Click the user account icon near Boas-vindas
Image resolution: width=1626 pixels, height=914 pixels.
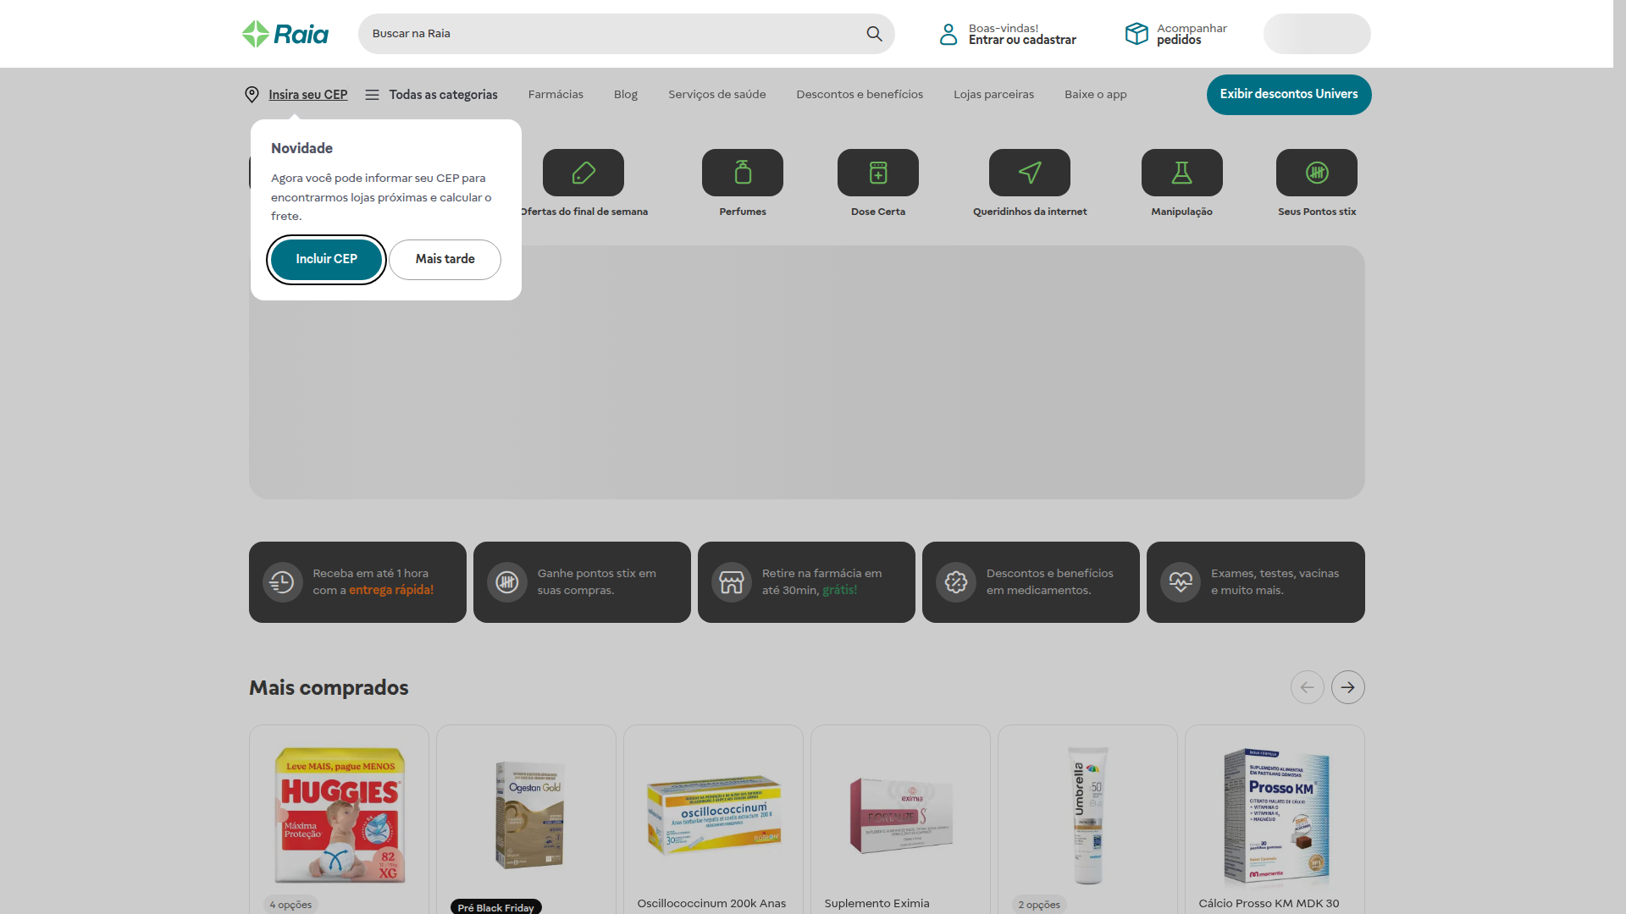click(948, 34)
